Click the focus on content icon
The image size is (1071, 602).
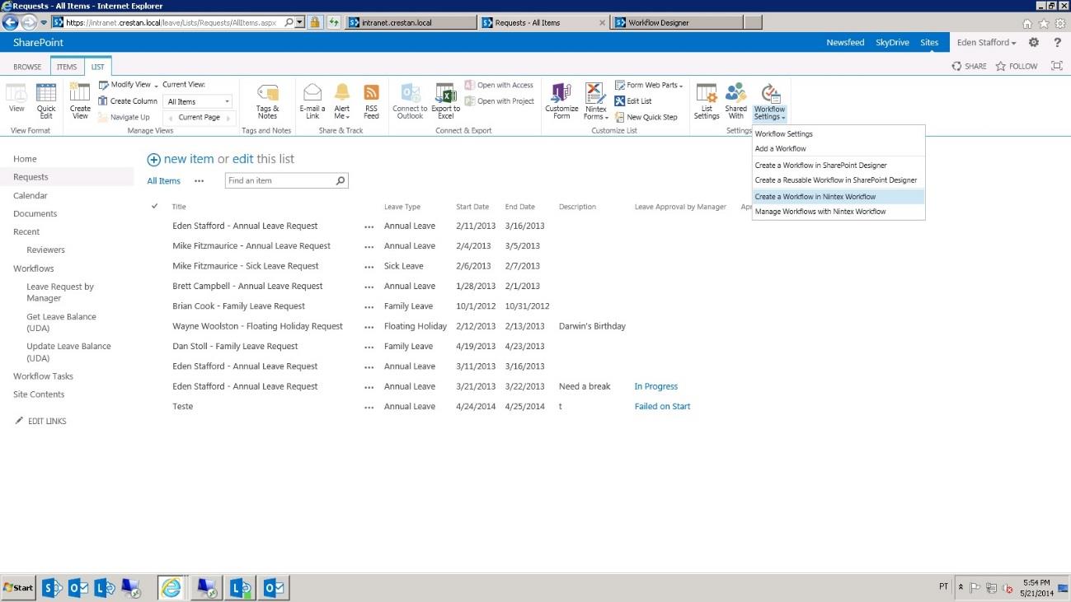click(1057, 66)
